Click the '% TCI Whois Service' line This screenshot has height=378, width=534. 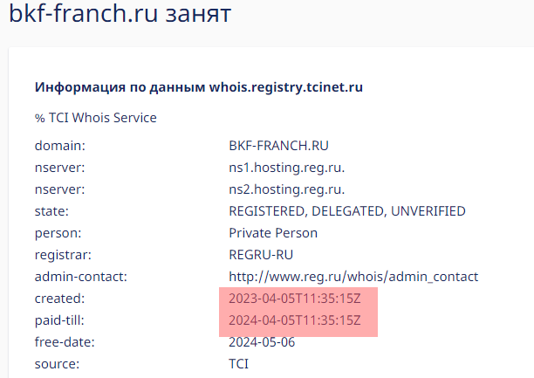point(96,118)
